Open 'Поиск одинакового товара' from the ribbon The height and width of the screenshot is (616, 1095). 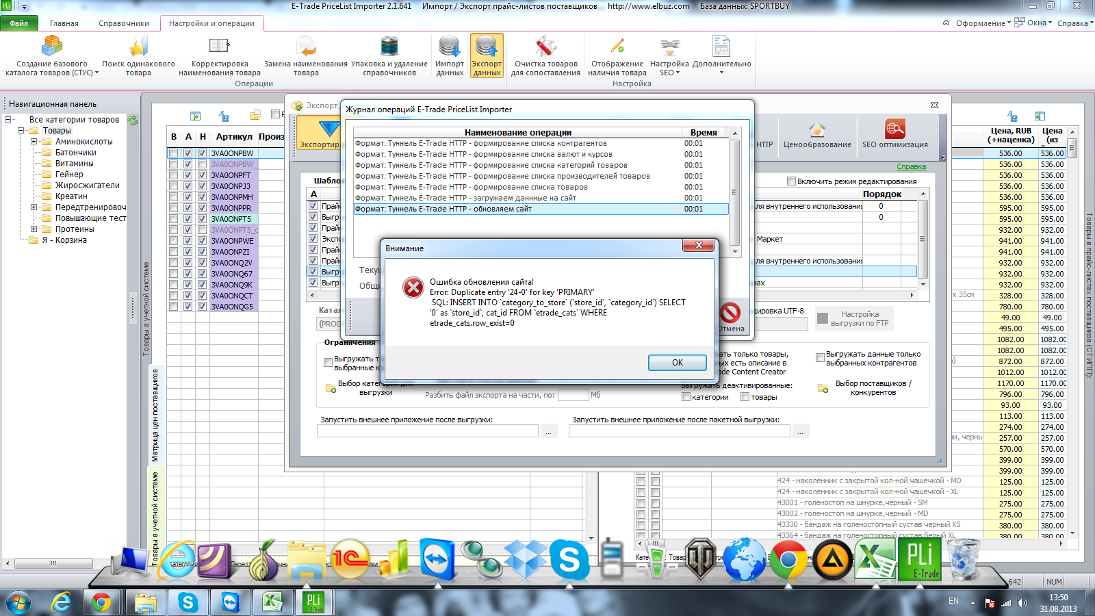click(x=138, y=55)
